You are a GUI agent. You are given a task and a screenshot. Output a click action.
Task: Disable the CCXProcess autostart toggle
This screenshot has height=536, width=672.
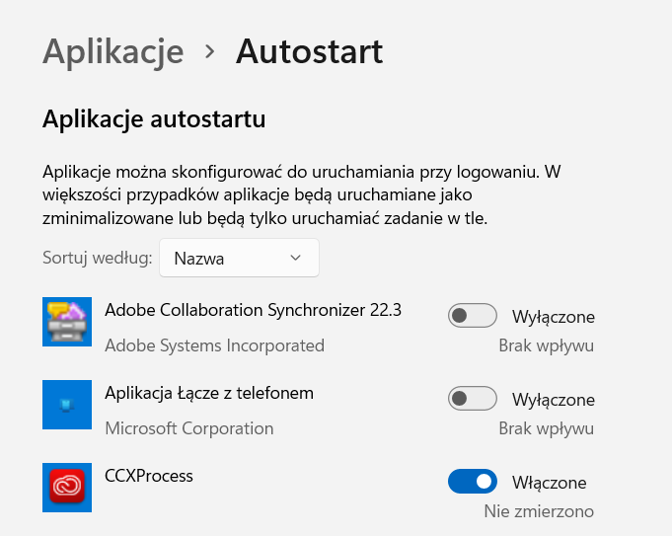click(472, 482)
